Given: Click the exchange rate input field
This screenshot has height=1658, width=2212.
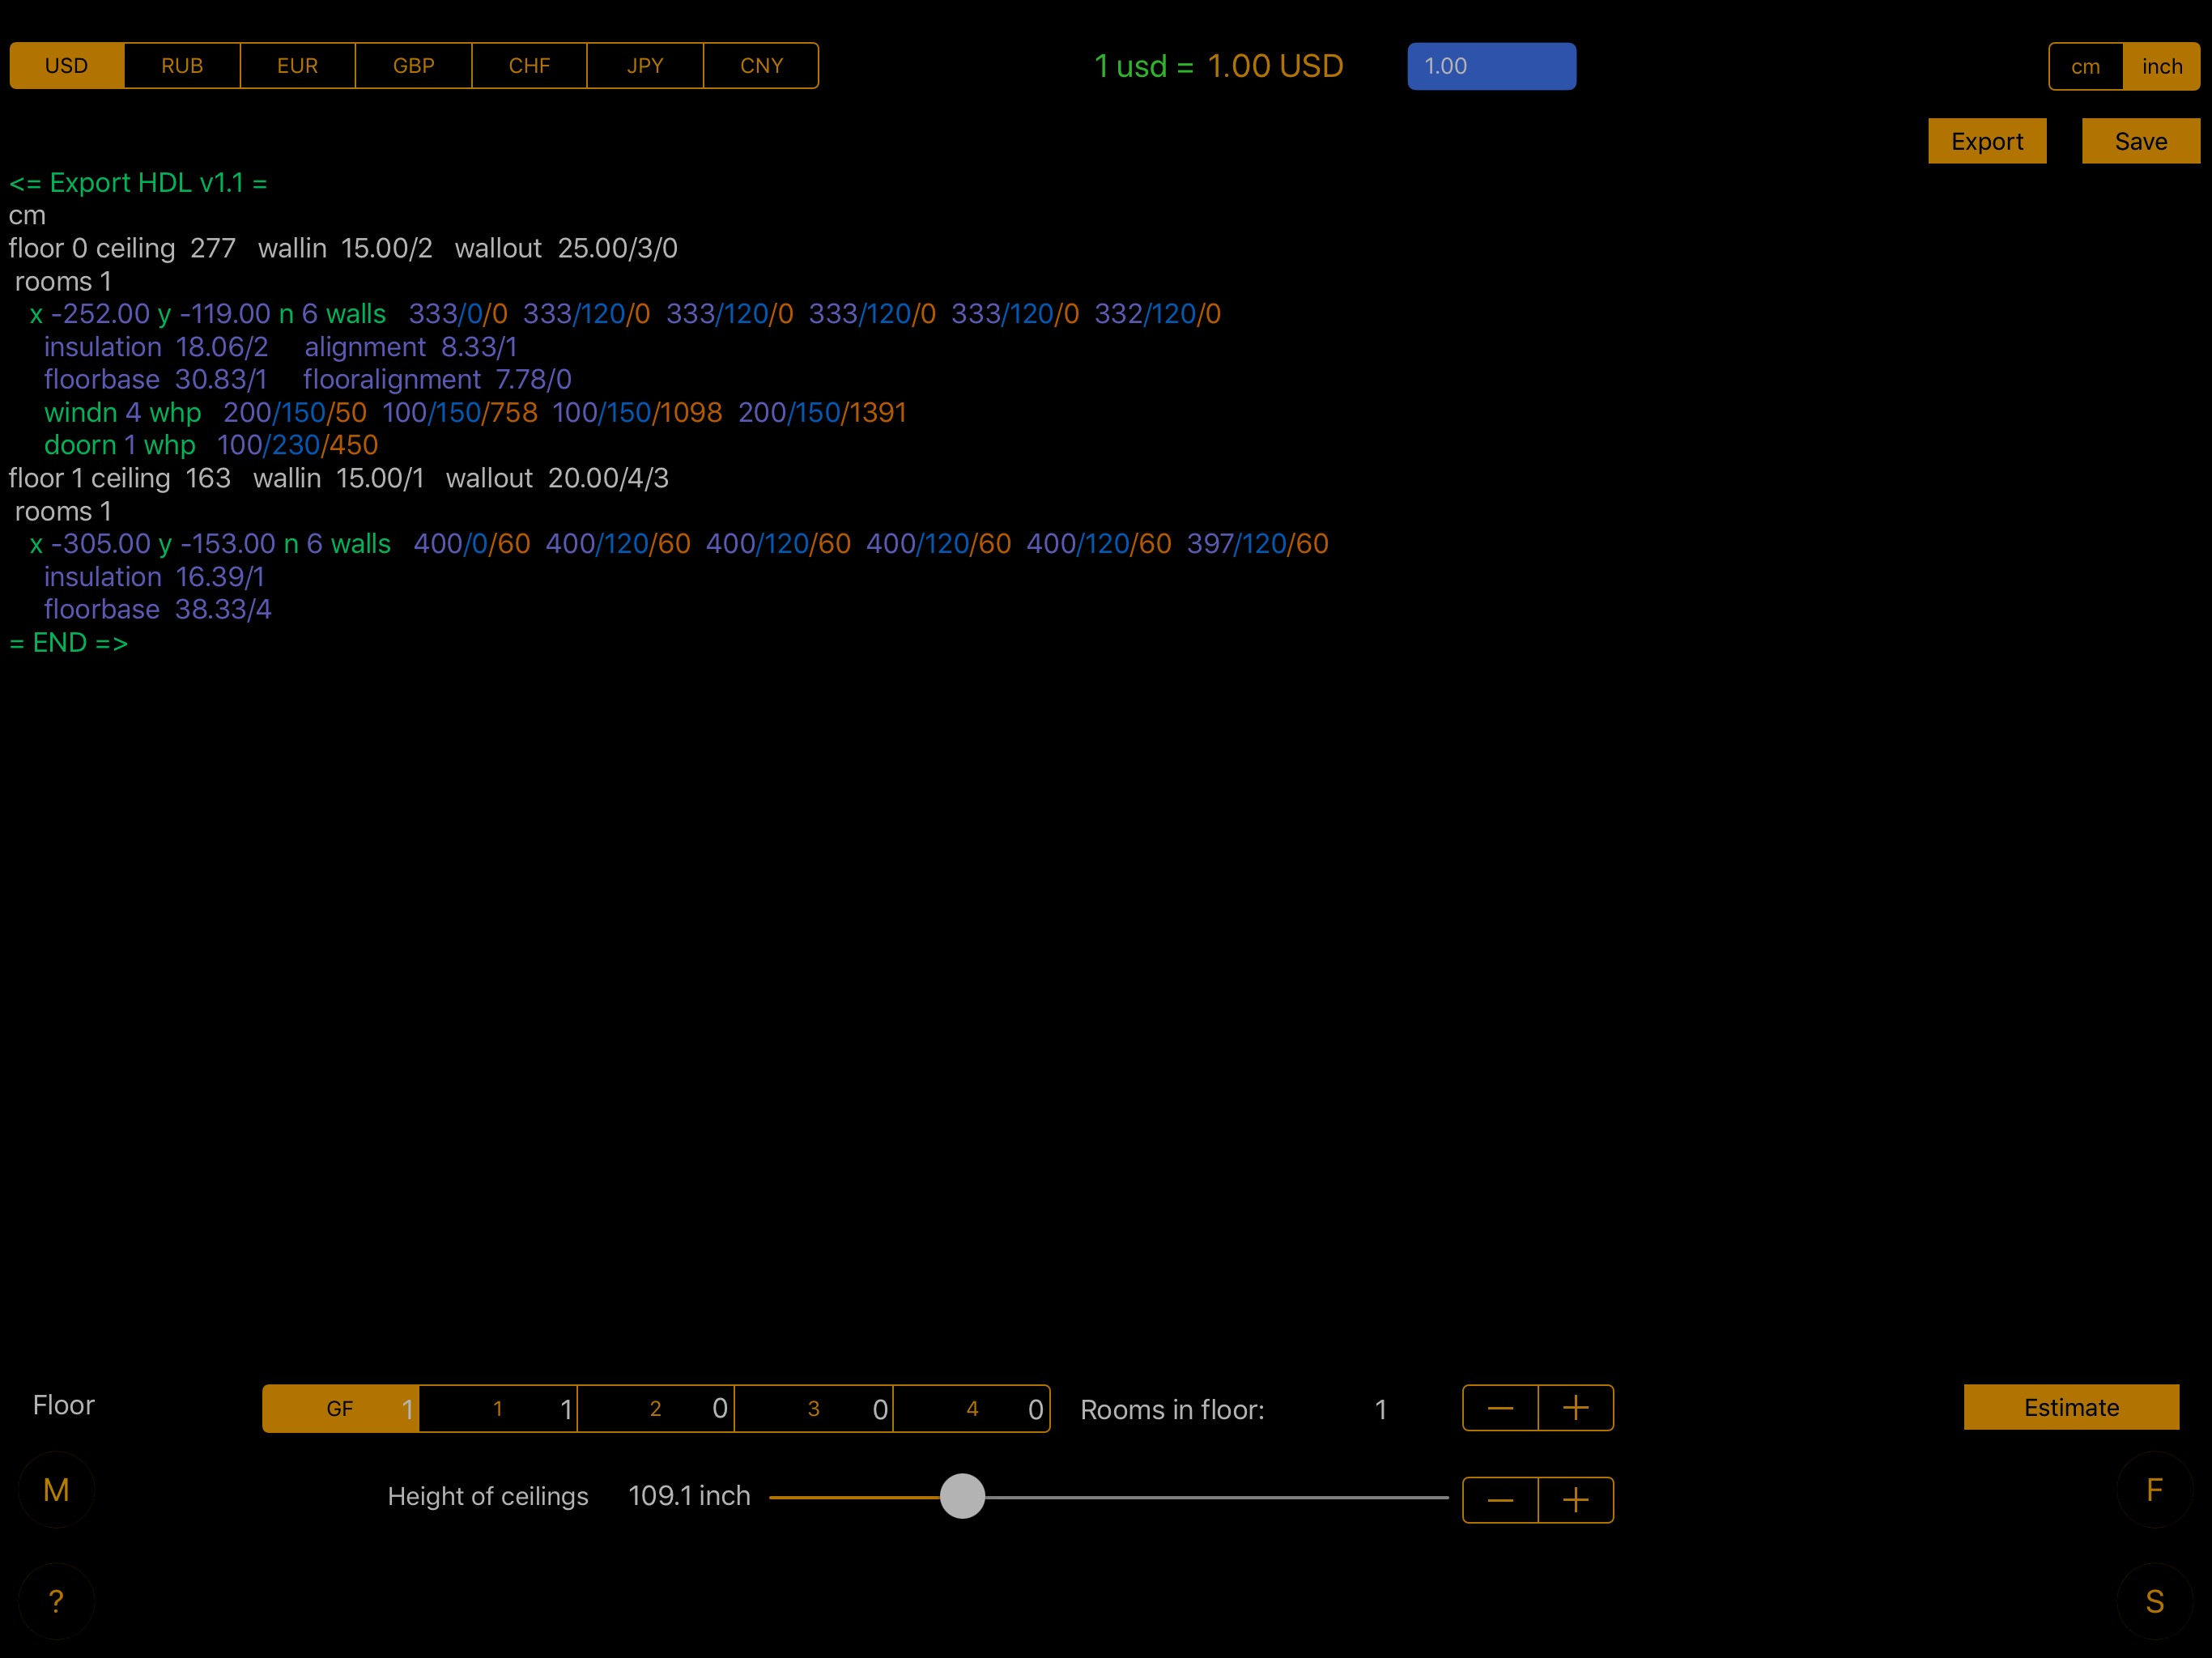Looking at the screenshot, I should pyautogui.click(x=1491, y=66).
